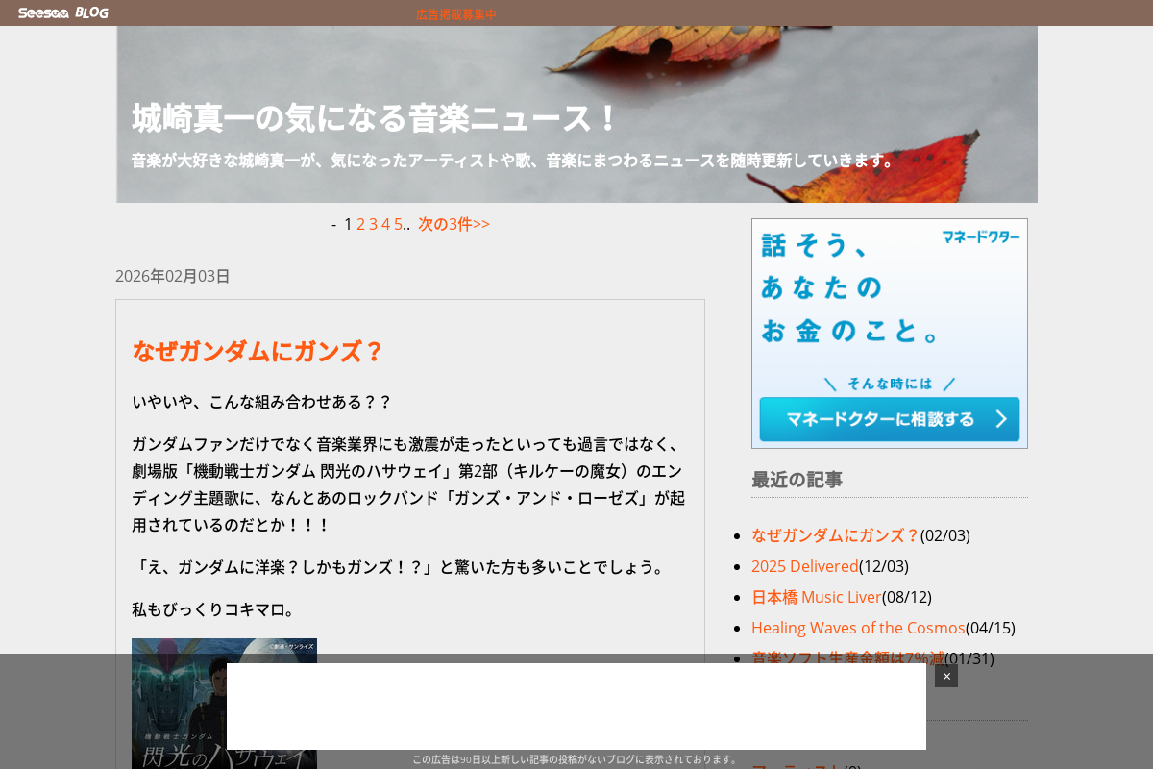
Task: Click the マネードクターに相談する button
Action: 890,419
